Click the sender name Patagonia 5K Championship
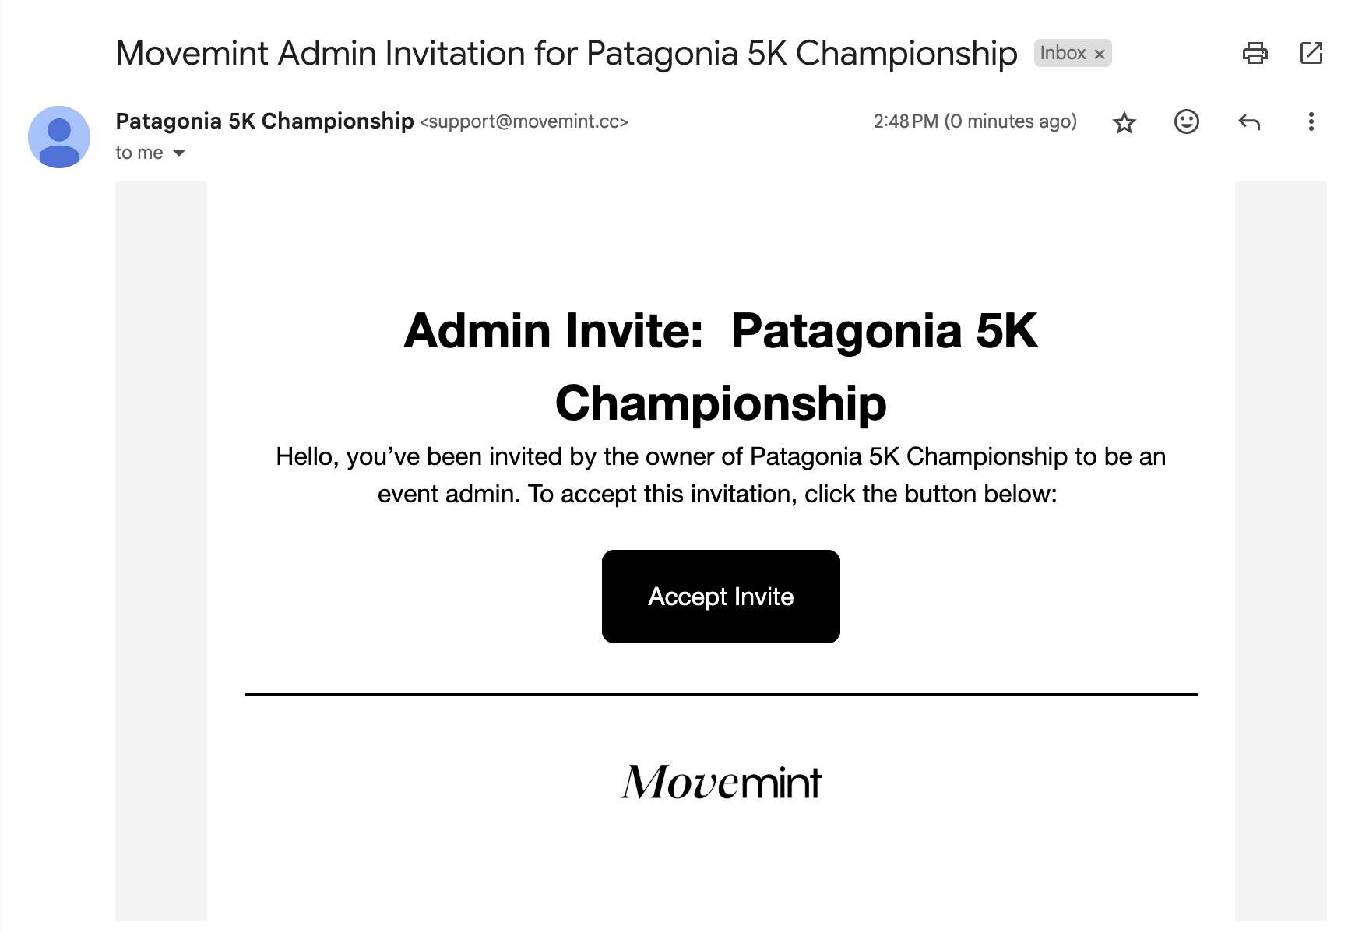This screenshot has height=933, width=1355. [265, 121]
